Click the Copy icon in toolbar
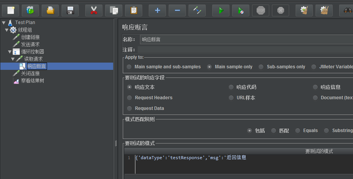 click(x=114, y=10)
